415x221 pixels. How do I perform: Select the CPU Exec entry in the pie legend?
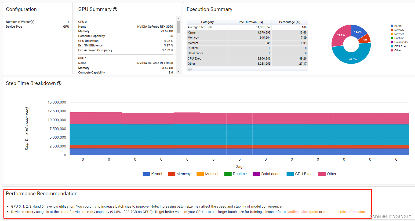[x=398, y=46]
